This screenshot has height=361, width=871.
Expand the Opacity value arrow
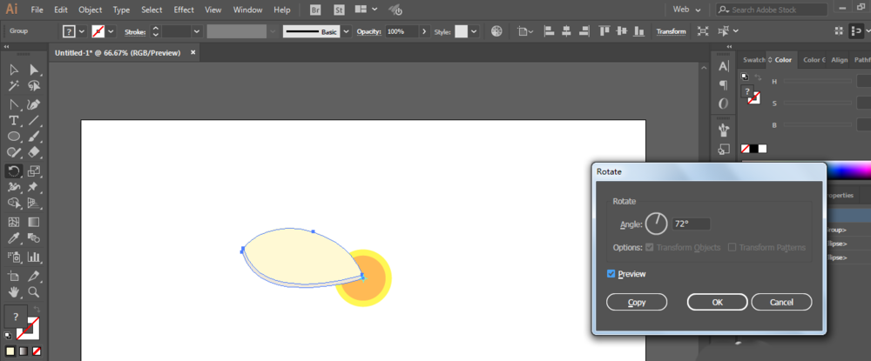pos(425,31)
